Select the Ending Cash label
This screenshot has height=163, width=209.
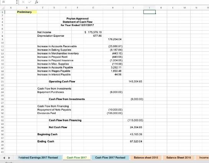coord(46,142)
